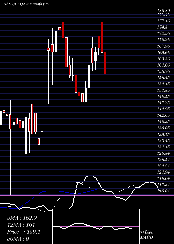Image resolution: width=174 pixels, height=244 pixels.
Task: Select the 161.06 price label
Action: [x=164, y=65]
